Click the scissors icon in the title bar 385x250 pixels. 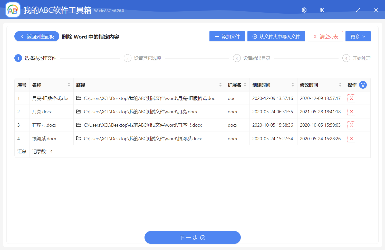[322, 10]
